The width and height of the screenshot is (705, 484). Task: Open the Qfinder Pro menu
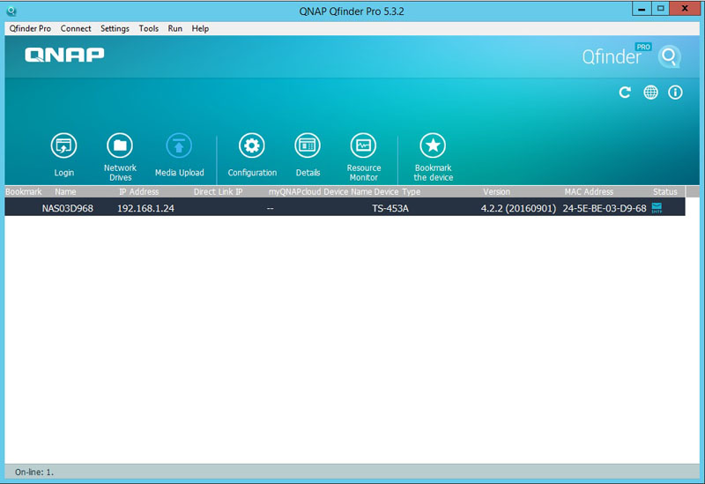click(30, 28)
